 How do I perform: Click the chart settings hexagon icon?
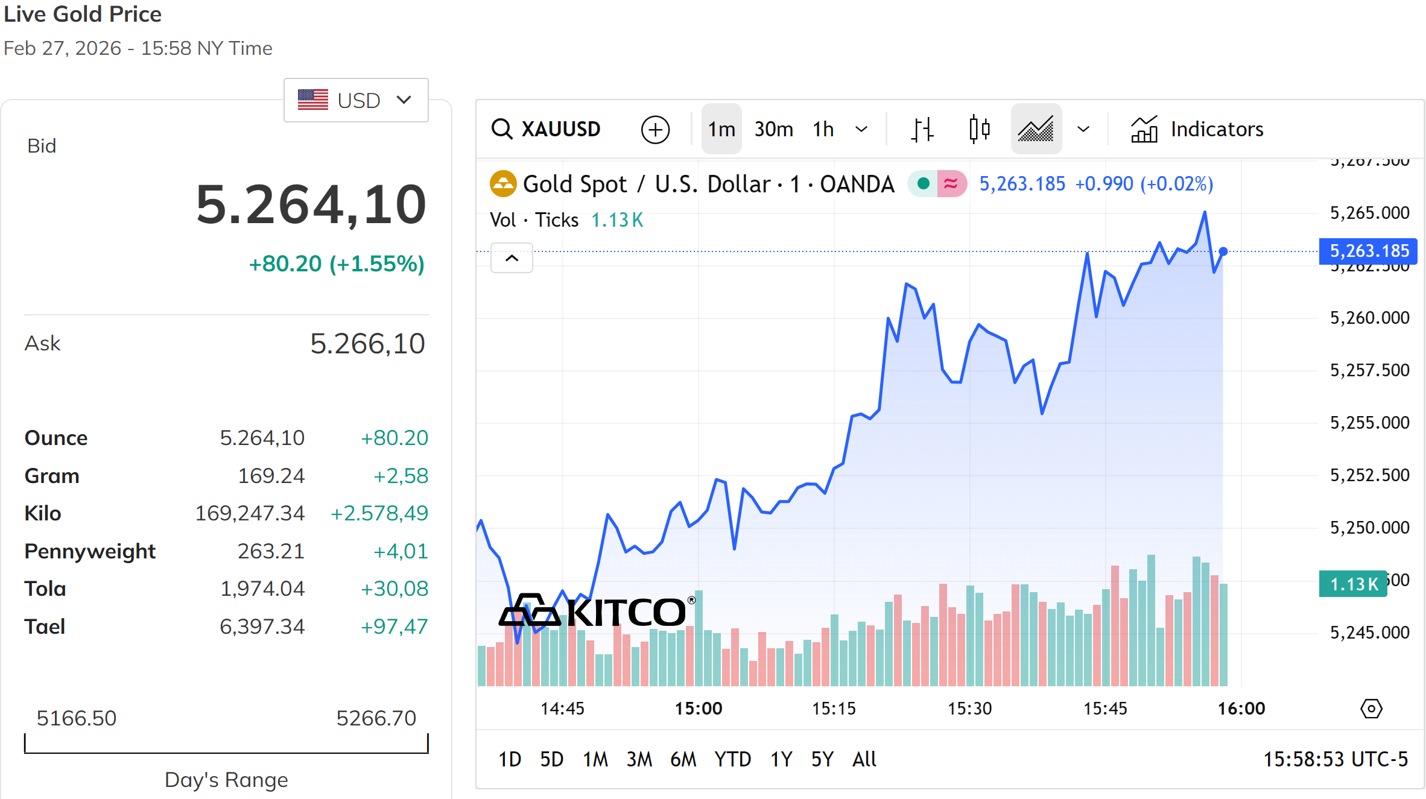[x=1371, y=709]
